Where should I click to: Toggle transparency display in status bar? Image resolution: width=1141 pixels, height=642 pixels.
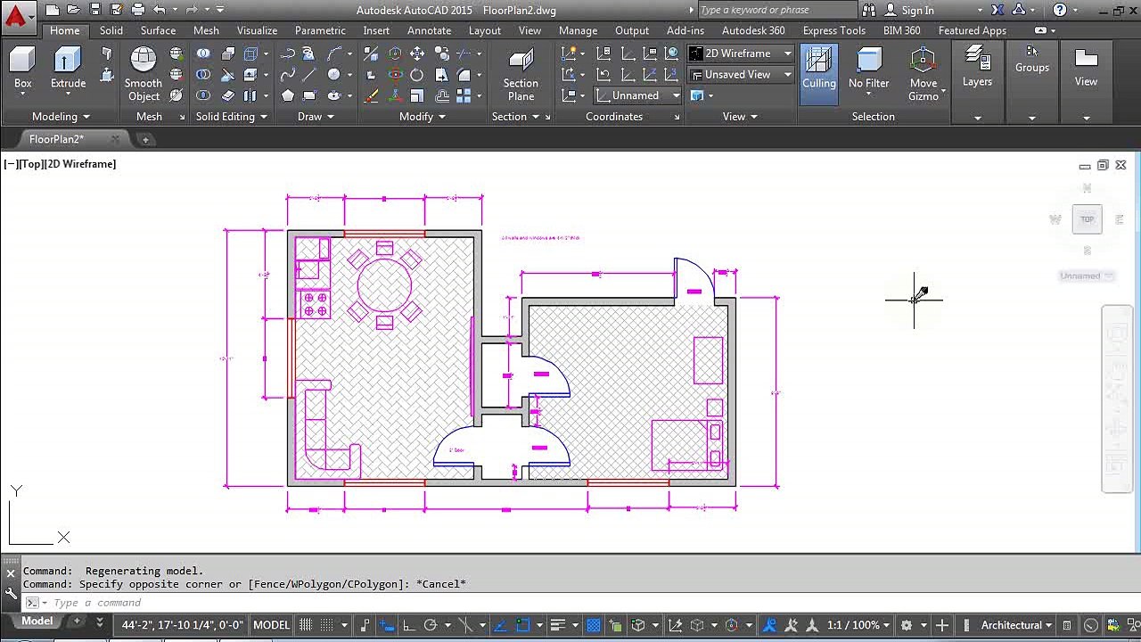[x=593, y=625]
